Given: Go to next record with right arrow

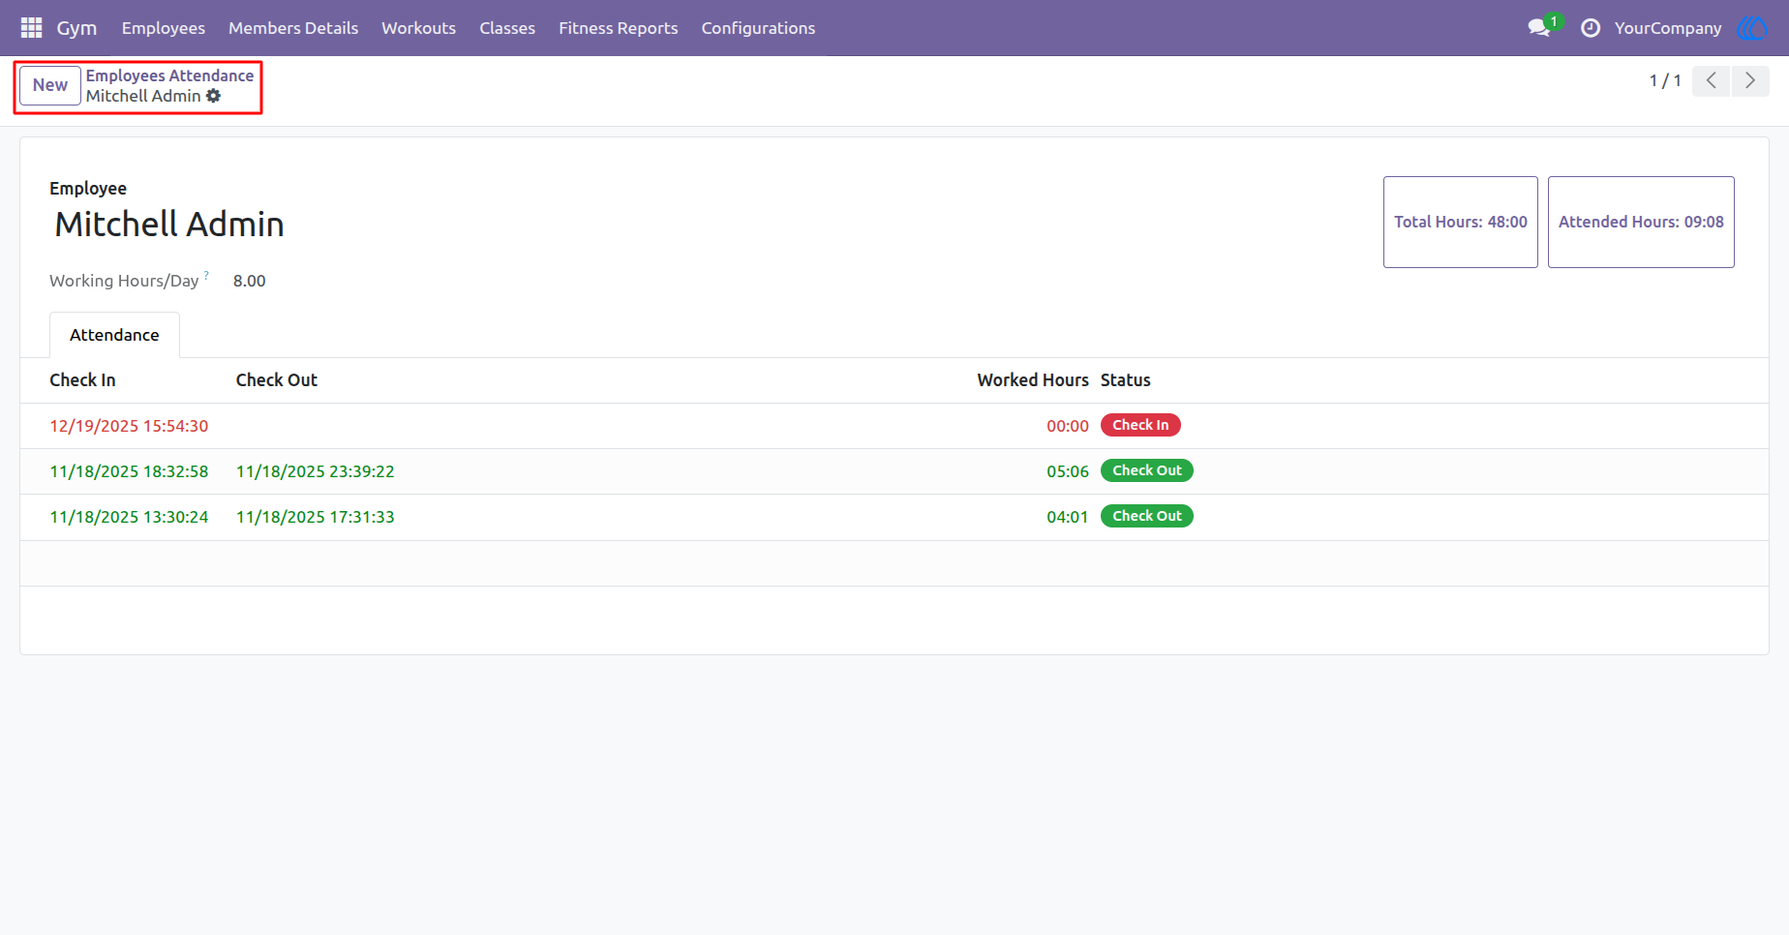Looking at the screenshot, I should (x=1750, y=81).
